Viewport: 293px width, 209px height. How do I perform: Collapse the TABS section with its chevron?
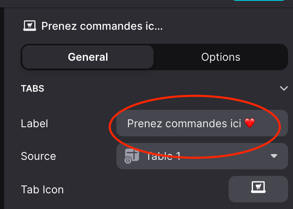284,88
